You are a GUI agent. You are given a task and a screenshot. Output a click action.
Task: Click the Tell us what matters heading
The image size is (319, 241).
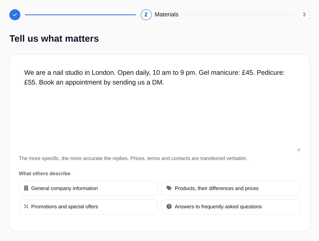[x=54, y=38]
